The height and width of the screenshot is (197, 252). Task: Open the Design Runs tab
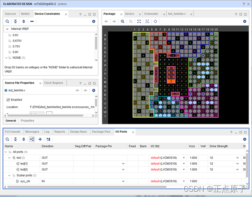[x=78, y=131]
